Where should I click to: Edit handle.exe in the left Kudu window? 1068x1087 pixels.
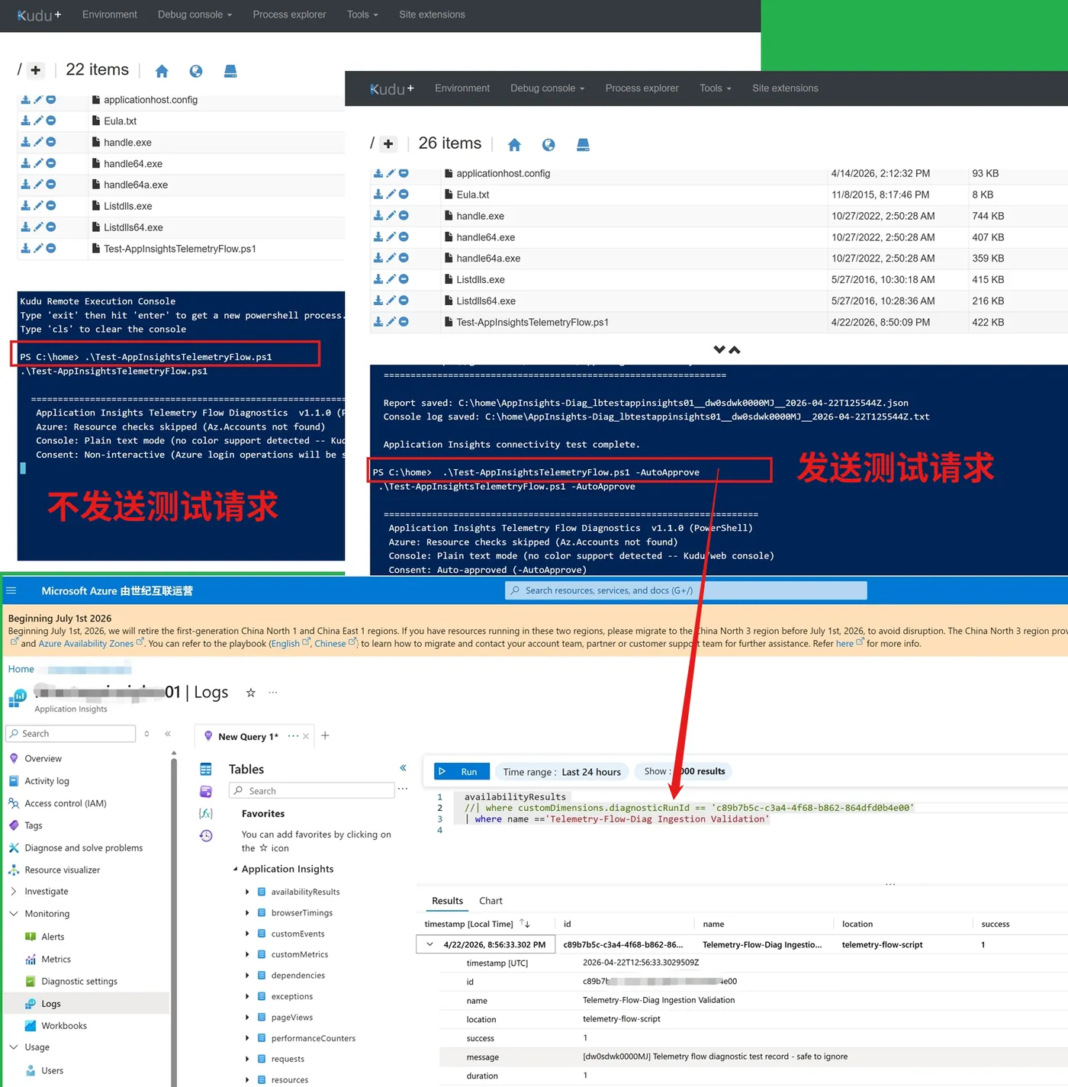tap(38, 142)
